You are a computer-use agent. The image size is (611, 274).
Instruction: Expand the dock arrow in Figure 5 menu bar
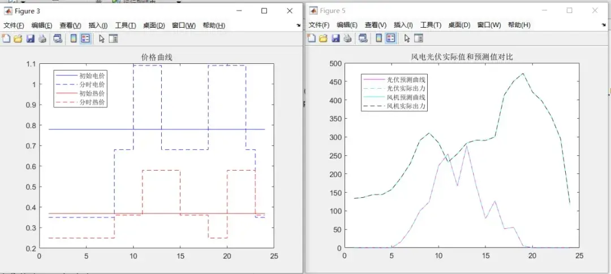coord(604,25)
